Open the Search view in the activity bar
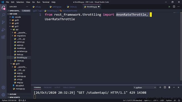 [3, 15]
